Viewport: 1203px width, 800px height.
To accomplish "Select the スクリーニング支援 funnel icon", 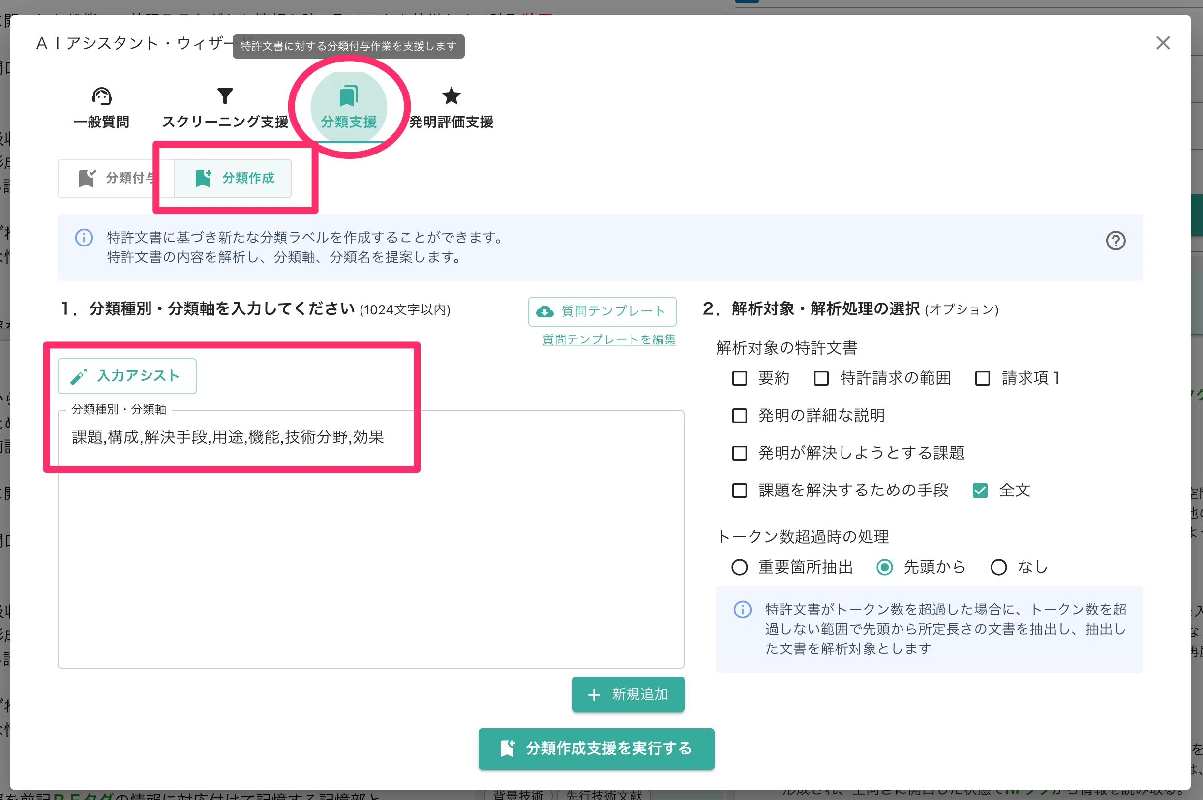I will [x=225, y=95].
